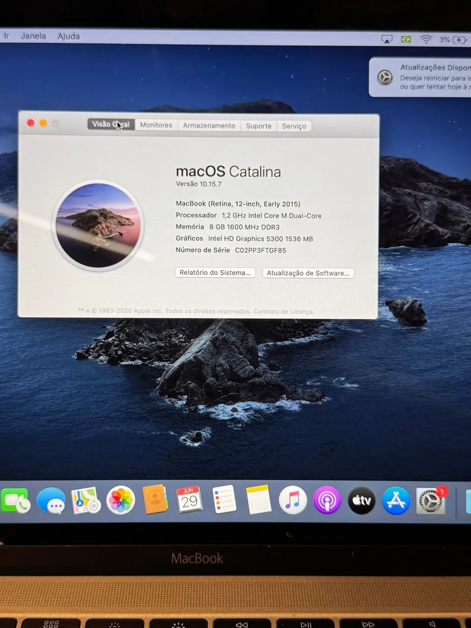Open Calendar showing JUN 29
The image size is (471, 628).
189,499
